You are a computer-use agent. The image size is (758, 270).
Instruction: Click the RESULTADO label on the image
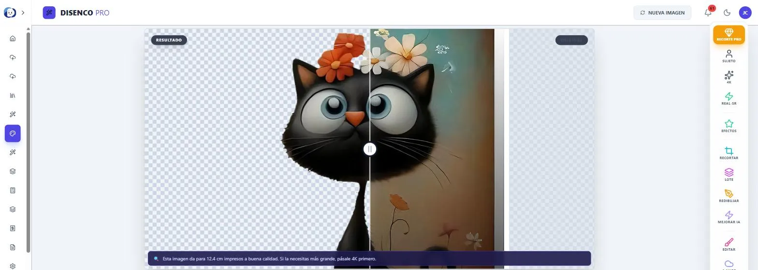(169, 40)
